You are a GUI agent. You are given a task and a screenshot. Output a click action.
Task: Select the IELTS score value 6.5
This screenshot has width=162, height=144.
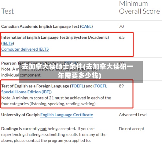[x=122, y=37]
